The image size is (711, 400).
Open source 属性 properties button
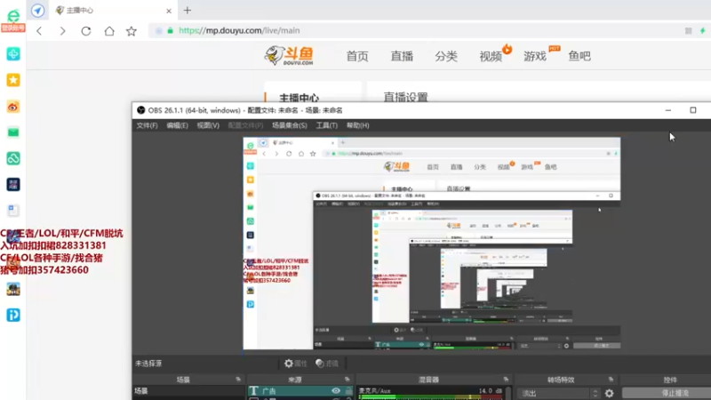click(x=296, y=364)
